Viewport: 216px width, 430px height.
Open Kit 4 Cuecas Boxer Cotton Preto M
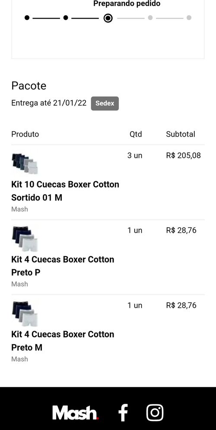tap(63, 341)
